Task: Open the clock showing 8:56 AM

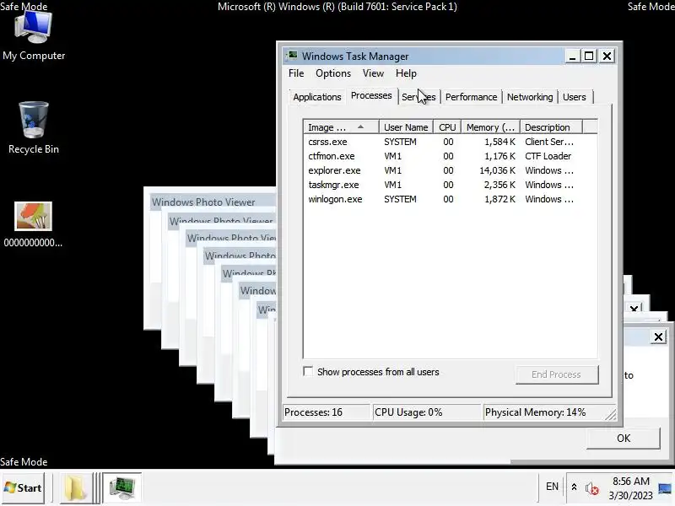Action: tap(630, 488)
